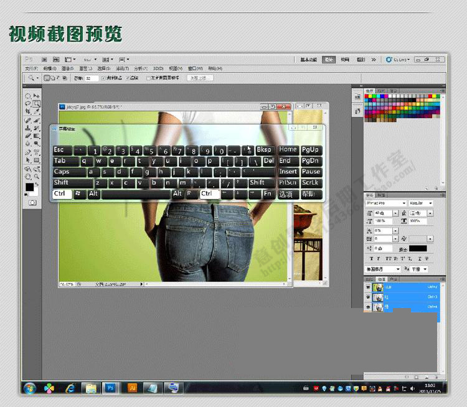Open the language dropdown in Character panel

(383, 269)
